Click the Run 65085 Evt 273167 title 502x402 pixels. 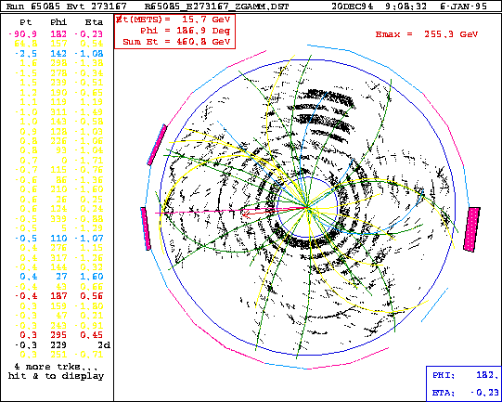pyautogui.click(x=67, y=6)
